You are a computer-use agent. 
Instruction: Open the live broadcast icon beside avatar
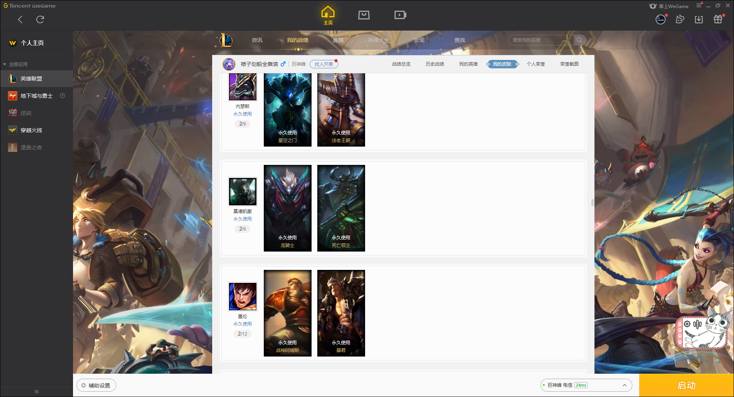680,19
